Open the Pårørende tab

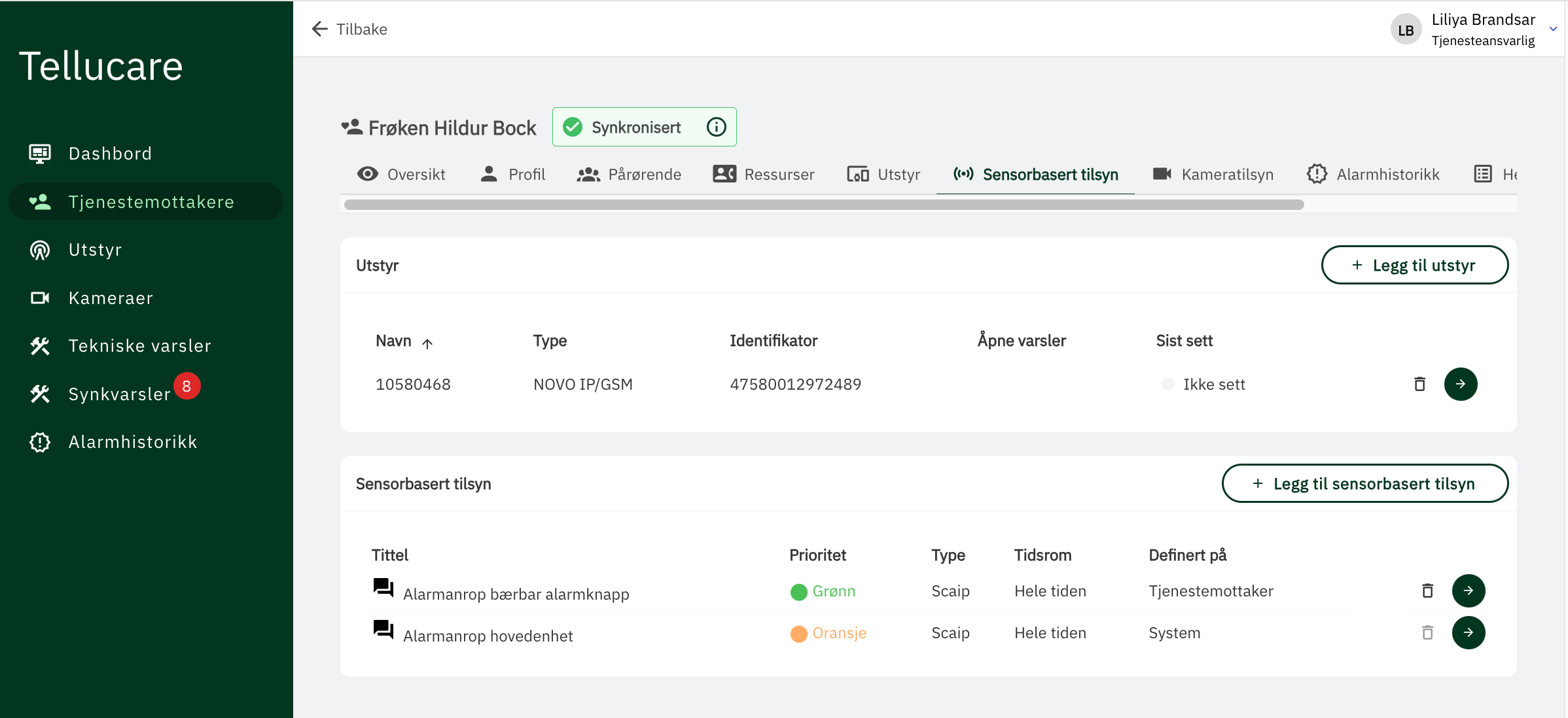click(629, 174)
